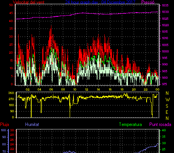The image size is (174, 153).
Task: Click the 180 wind direction axis value
Action: point(11,105)
